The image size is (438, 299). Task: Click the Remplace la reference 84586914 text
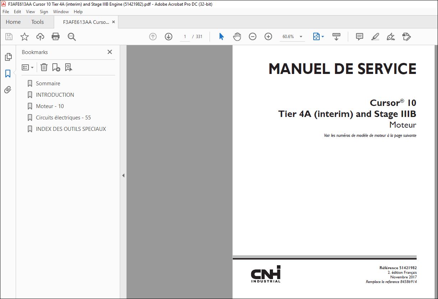point(391,282)
